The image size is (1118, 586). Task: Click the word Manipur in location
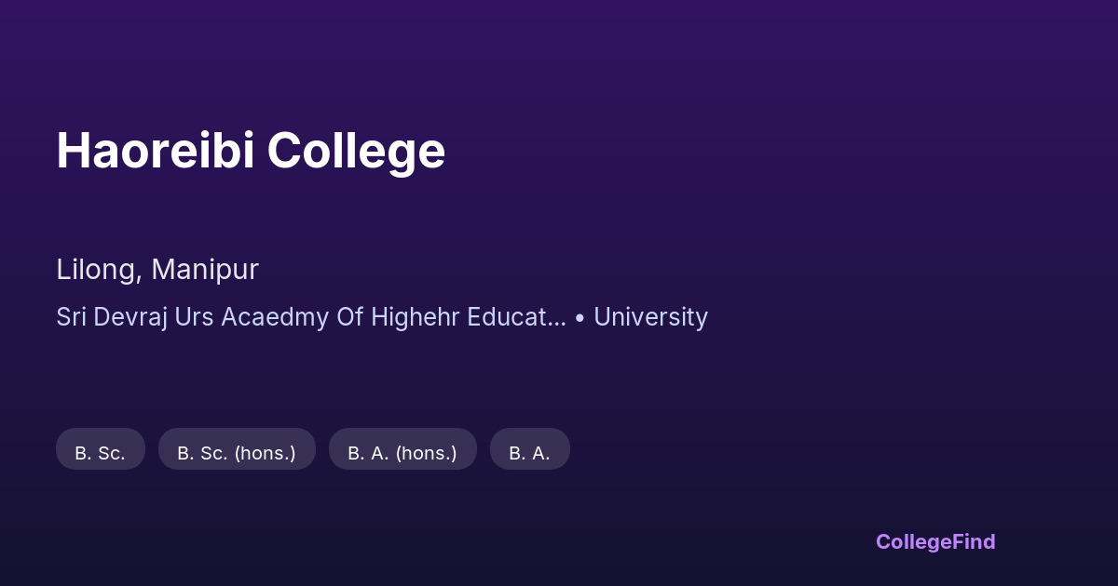(x=205, y=270)
